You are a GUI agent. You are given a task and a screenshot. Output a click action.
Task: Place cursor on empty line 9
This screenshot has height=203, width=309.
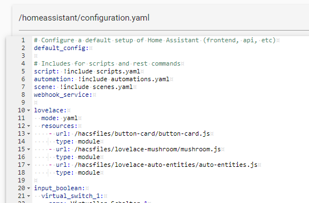[36, 102]
